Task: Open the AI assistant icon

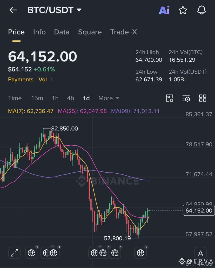Action: (x=164, y=10)
